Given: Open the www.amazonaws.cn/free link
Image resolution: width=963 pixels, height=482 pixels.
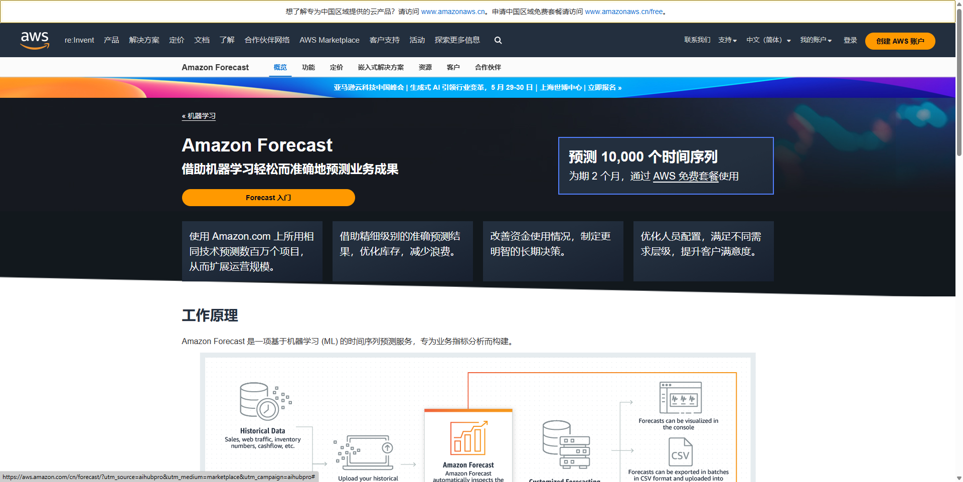Looking at the screenshot, I should tap(624, 12).
